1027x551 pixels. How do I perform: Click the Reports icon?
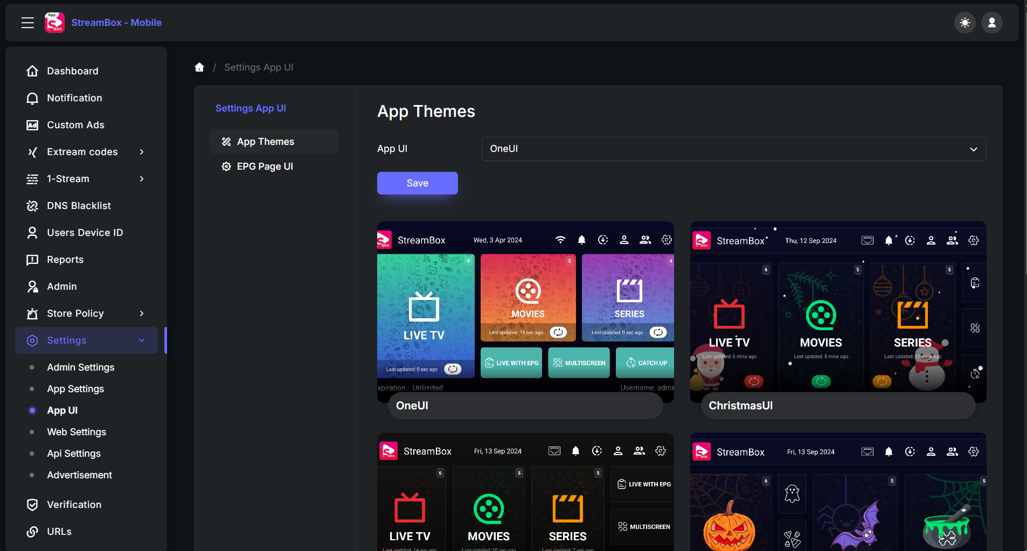coord(32,260)
